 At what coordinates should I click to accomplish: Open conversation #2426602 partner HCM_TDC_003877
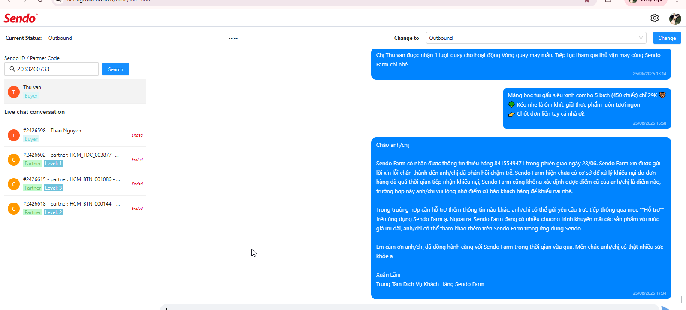click(75, 159)
